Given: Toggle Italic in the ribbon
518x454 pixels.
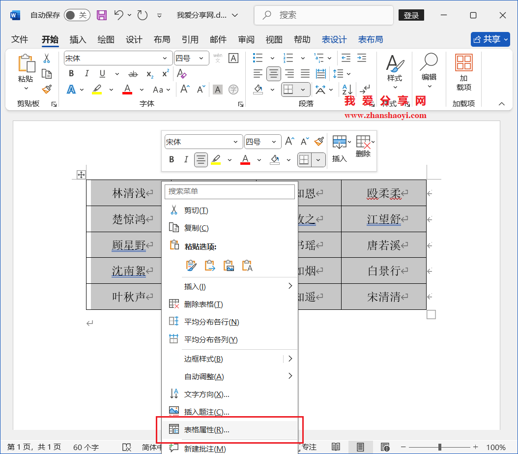Looking at the screenshot, I should (86, 74).
